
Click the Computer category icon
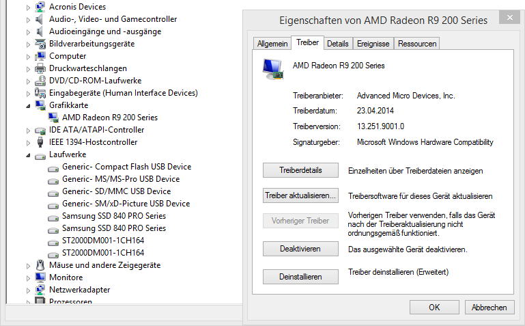click(x=40, y=56)
